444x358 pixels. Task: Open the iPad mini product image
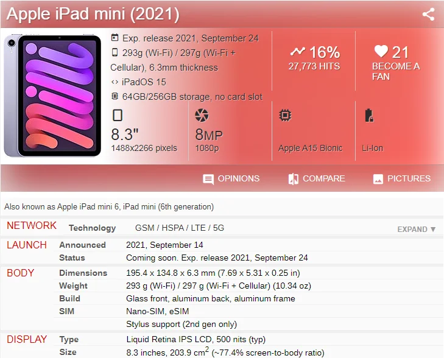[x=52, y=96]
